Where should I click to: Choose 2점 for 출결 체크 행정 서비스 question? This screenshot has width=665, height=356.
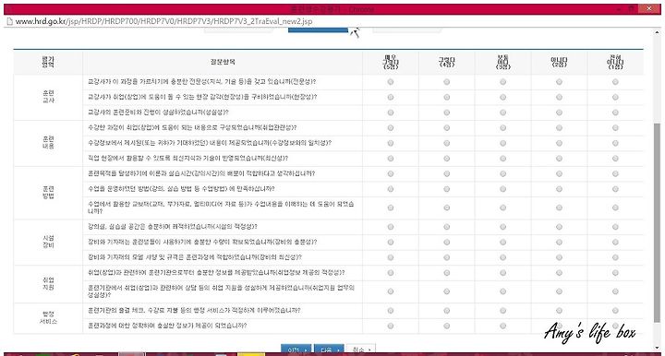(x=559, y=311)
